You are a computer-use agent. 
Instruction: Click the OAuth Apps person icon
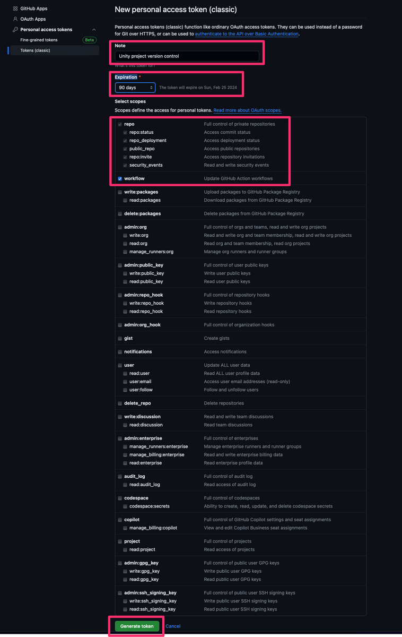pos(15,19)
